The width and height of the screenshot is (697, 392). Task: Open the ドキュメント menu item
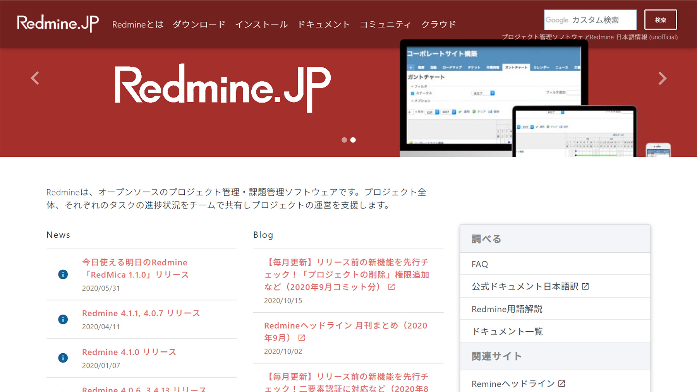coord(324,24)
